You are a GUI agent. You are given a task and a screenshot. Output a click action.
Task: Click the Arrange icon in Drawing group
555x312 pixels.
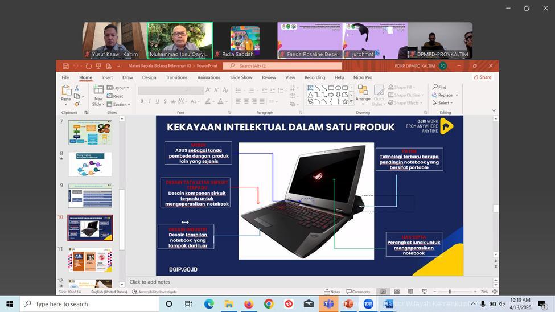[363, 91]
